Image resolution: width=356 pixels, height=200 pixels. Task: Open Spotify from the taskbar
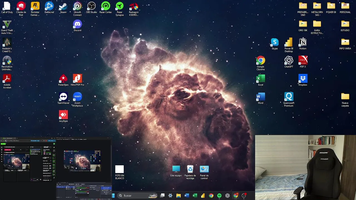tap(219, 196)
